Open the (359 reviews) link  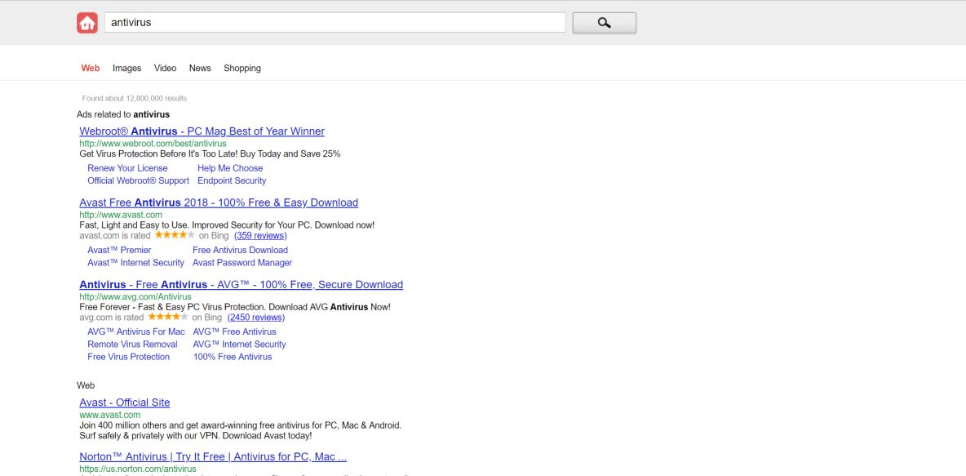(x=260, y=235)
